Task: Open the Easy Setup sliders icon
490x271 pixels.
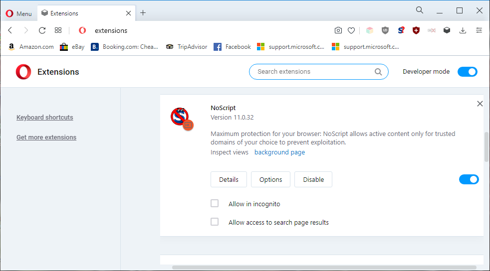Action: tap(479, 30)
